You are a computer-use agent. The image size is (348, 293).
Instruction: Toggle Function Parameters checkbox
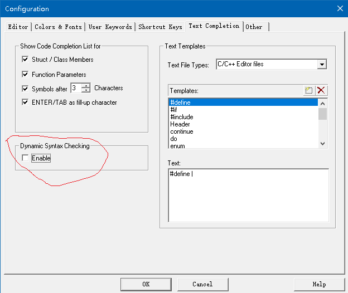click(25, 74)
